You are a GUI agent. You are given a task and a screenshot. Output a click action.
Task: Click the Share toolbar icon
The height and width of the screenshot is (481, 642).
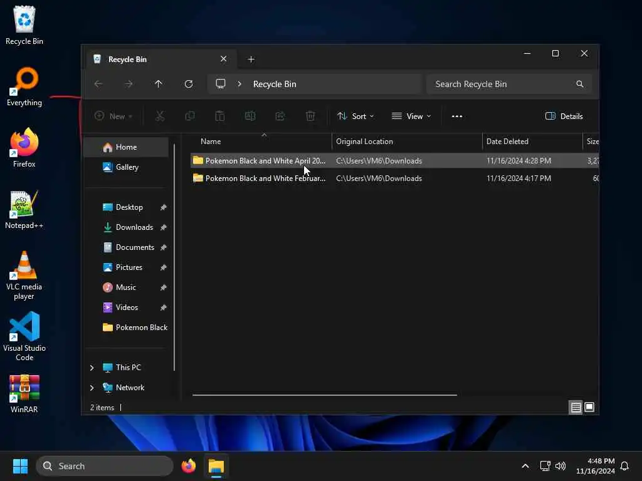coord(280,116)
